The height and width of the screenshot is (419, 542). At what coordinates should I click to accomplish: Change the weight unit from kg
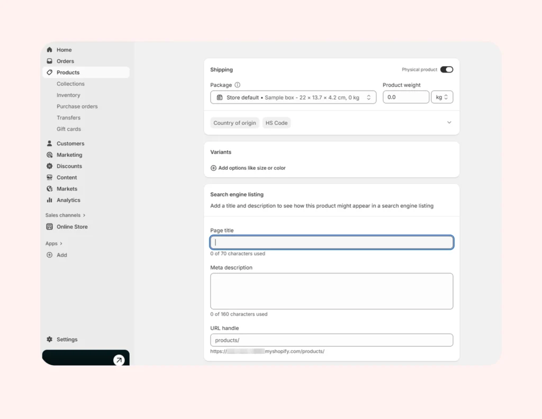(442, 97)
